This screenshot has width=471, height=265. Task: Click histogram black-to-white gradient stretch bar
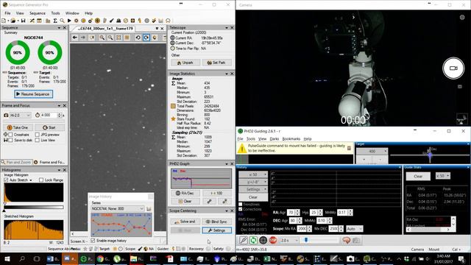point(34,207)
